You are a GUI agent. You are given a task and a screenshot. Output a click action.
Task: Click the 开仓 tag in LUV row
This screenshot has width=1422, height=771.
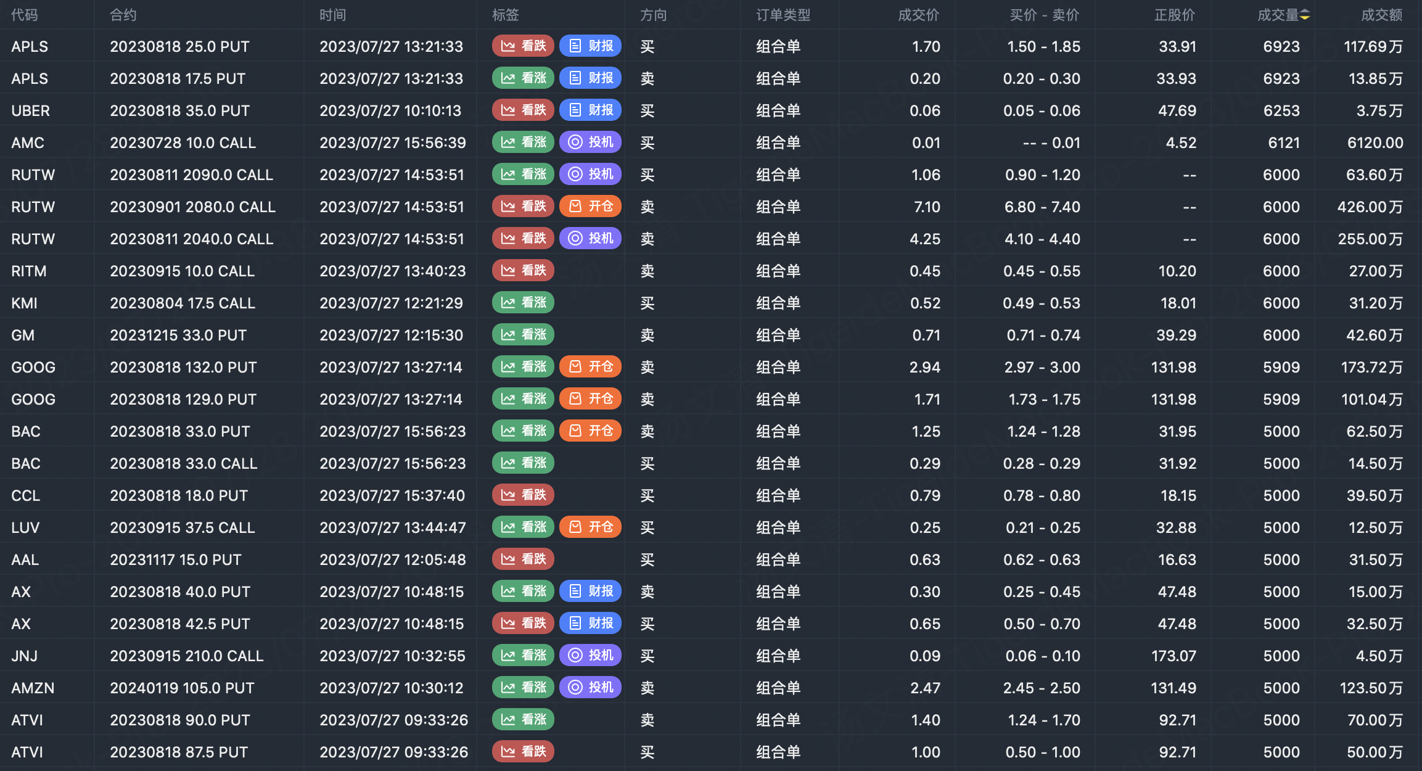[x=590, y=527]
